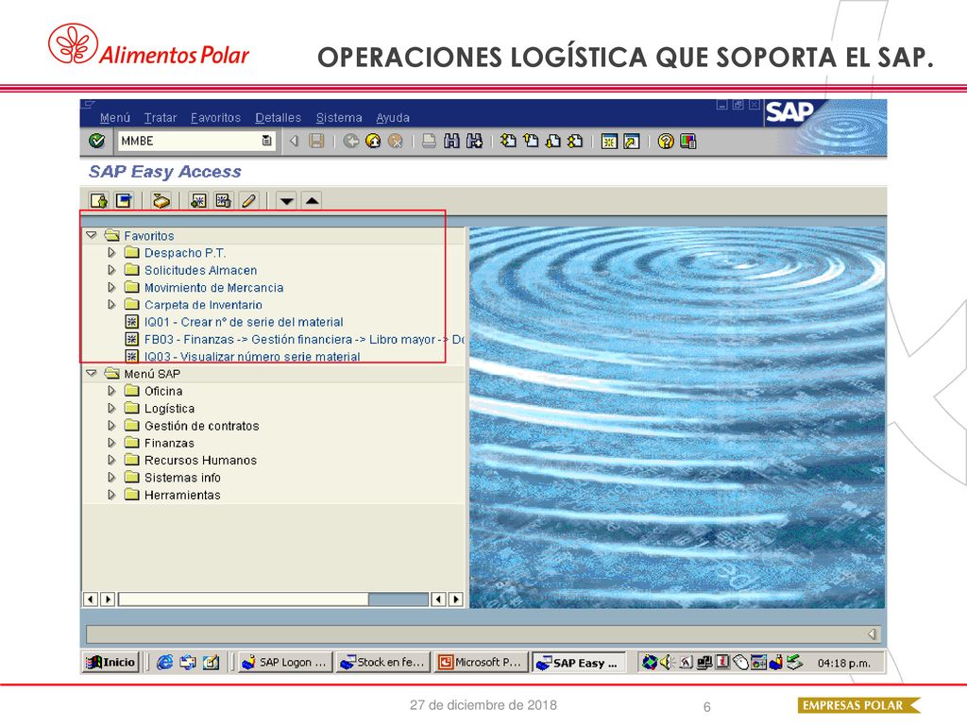Click the Create shortcut icon
The height and width of the screenshot is (725, 967).
coord(632,142)
